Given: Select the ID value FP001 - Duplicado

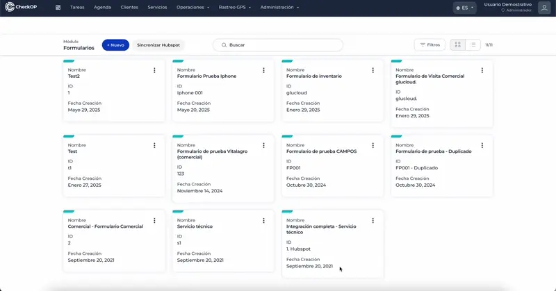Looking at the screenshot, I should pos(416,168).
